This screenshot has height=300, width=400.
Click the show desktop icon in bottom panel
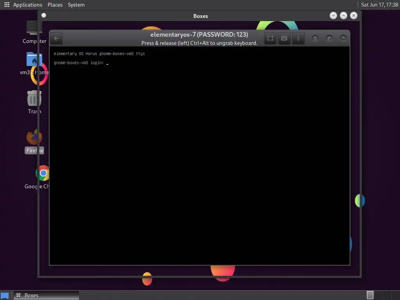pyautogui.click(x=5, y=295)
